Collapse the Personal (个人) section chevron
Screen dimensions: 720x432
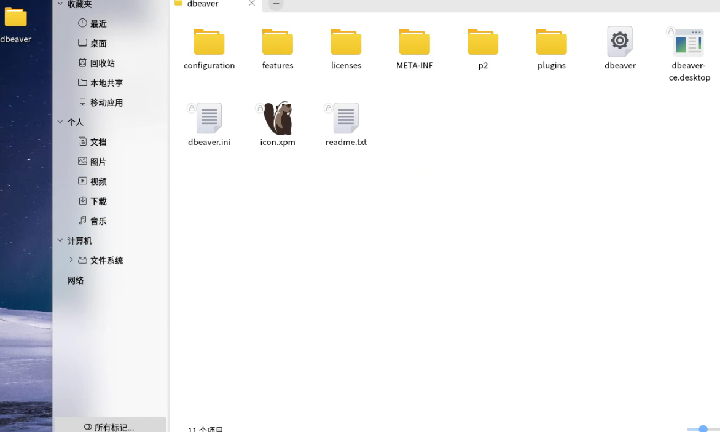coord(60,122)
